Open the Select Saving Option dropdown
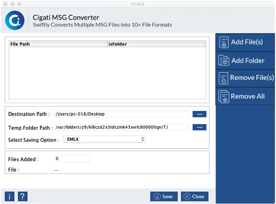 [x=104, y=139]
